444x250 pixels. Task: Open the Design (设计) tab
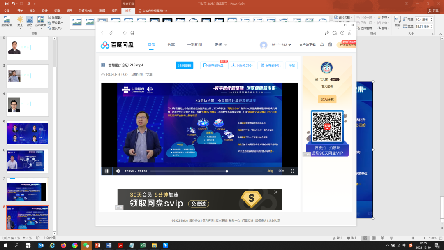click(45, 11)
